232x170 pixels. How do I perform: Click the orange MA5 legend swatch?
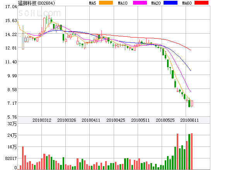tap(106, 3)
